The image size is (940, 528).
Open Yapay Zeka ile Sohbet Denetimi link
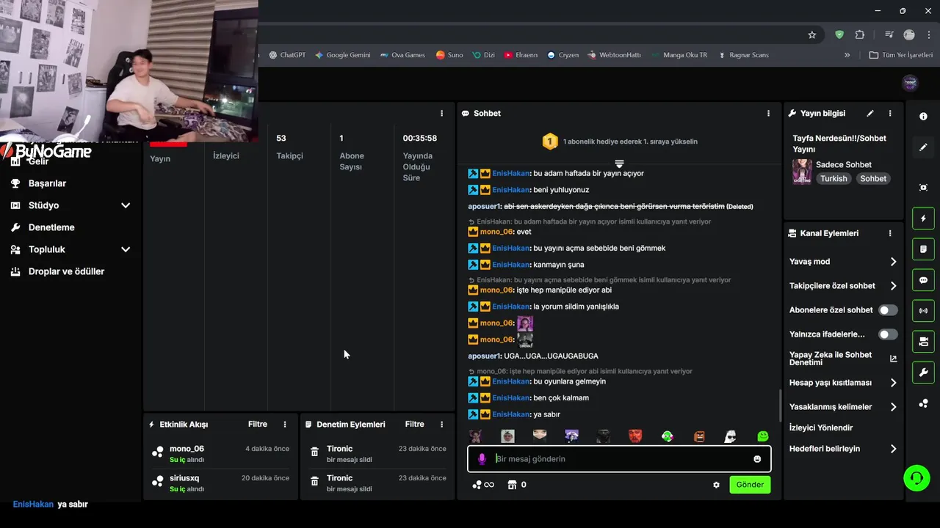(843, 359)
